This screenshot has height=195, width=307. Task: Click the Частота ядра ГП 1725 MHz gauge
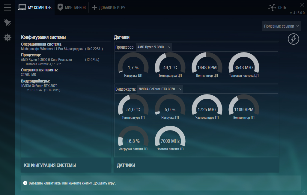(207, 107)
